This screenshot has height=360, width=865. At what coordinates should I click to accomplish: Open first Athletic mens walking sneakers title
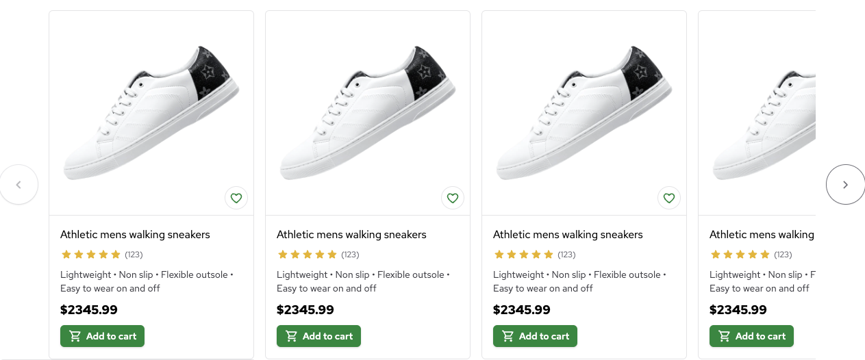coord(135,235)
